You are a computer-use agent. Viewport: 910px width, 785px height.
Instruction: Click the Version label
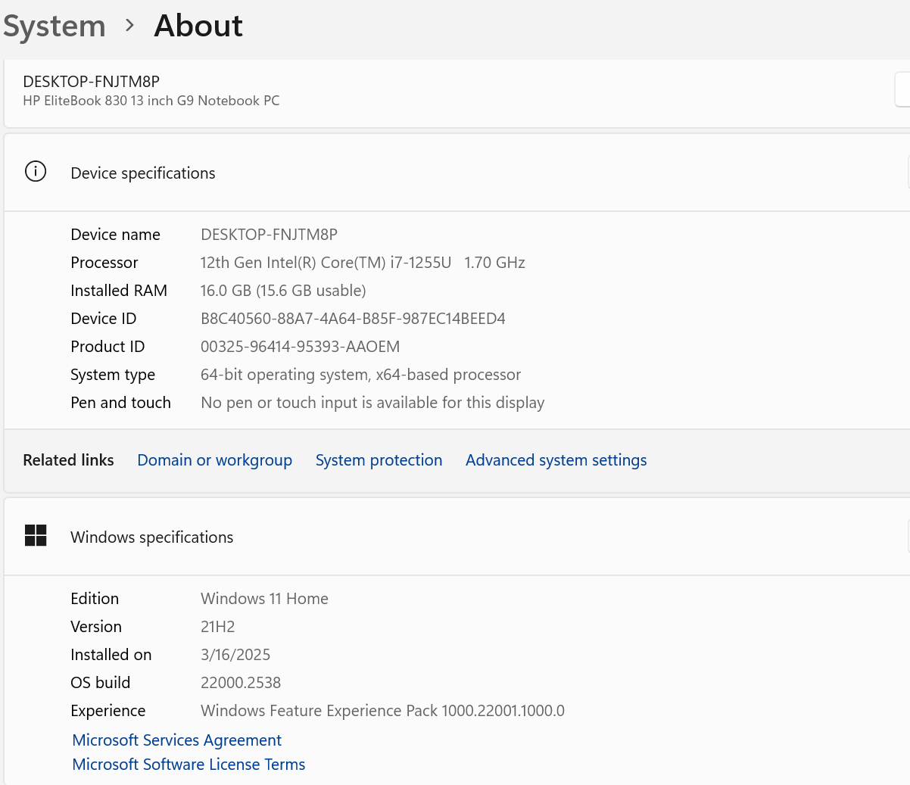pos(96,627)
